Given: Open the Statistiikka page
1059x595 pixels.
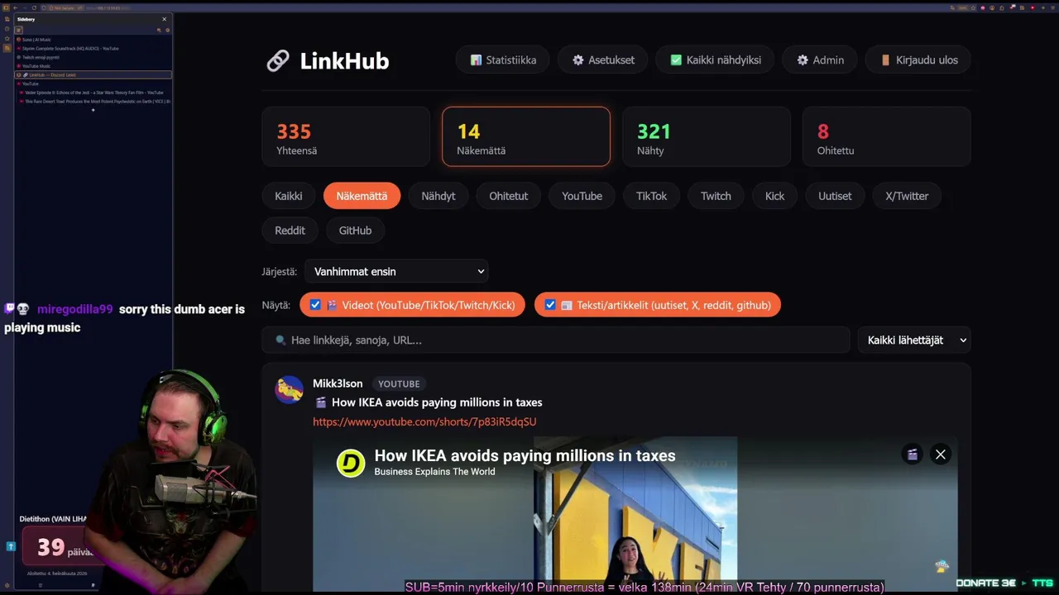Looking at the screenshot, I should coord(503,60).
